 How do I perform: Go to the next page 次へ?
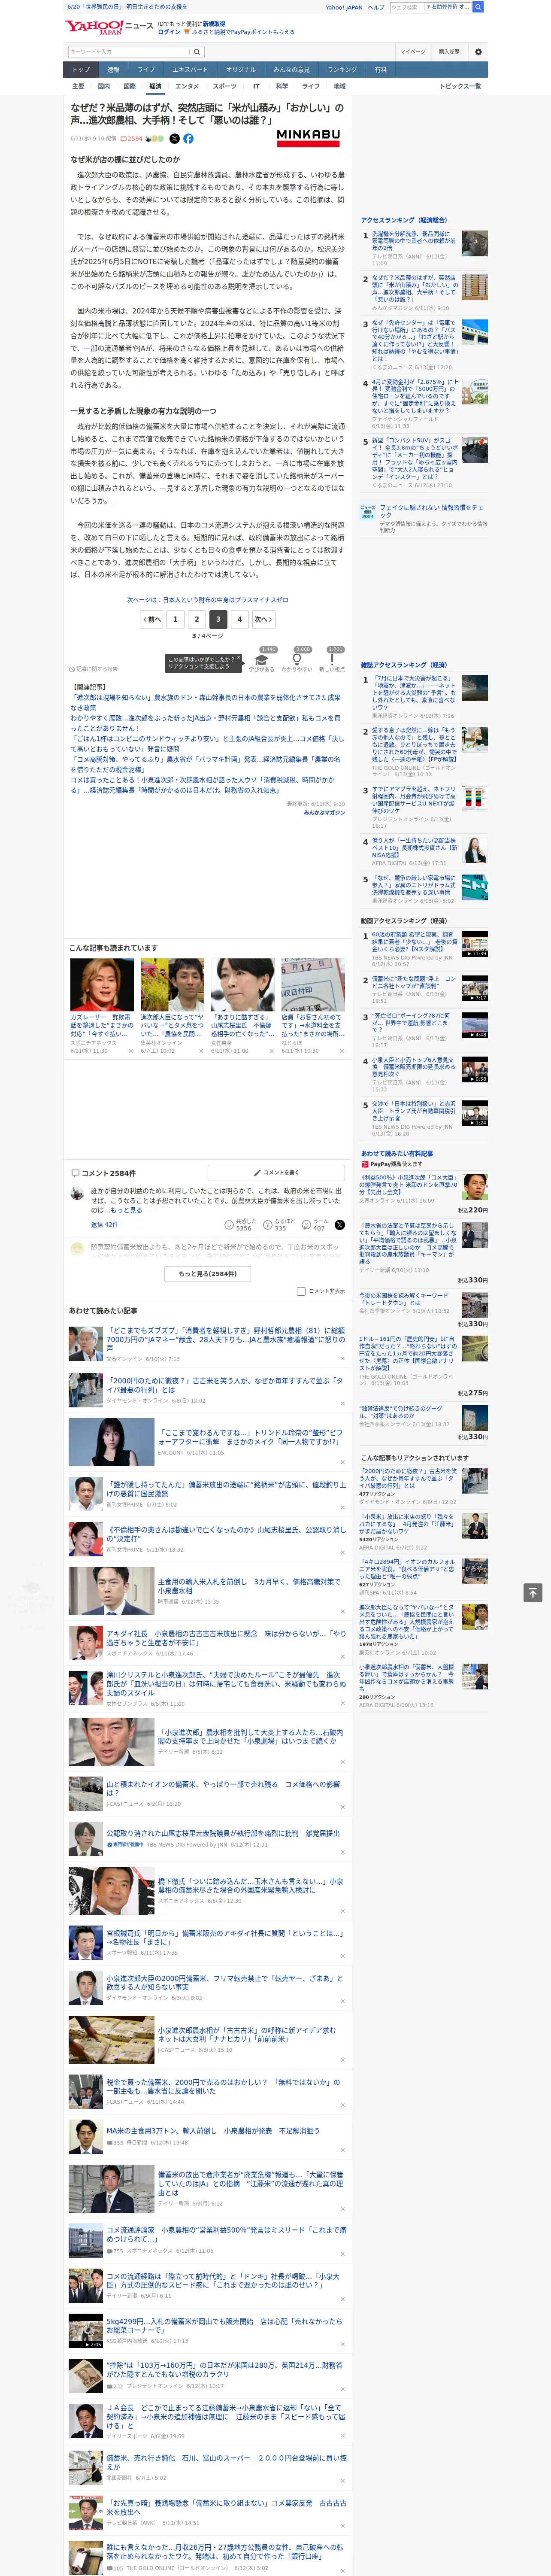[263, 619]
